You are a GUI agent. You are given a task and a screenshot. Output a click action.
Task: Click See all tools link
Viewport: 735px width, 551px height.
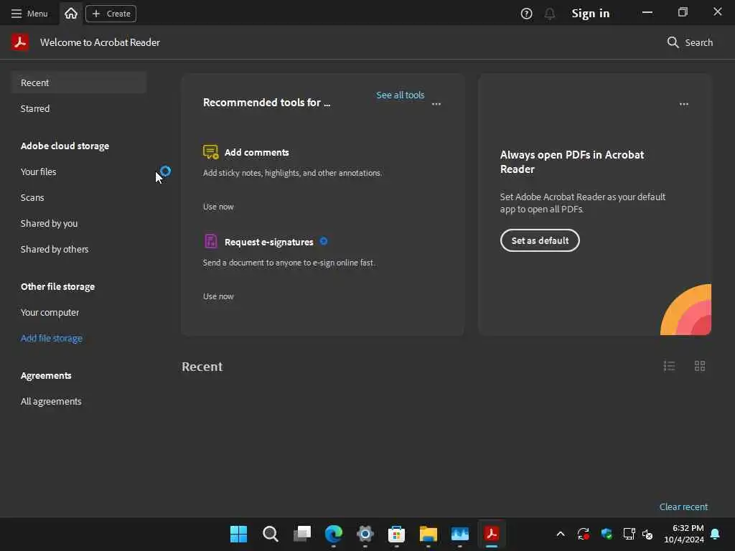[x=401, y=95]
